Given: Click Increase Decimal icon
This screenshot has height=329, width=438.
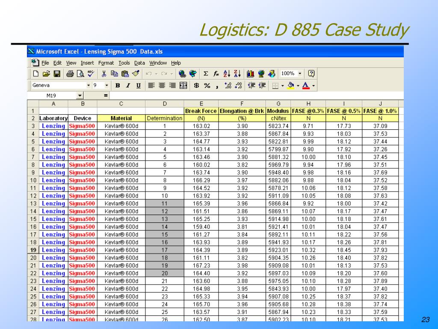Looking at the screenshot, I should [x=228, y=86].
